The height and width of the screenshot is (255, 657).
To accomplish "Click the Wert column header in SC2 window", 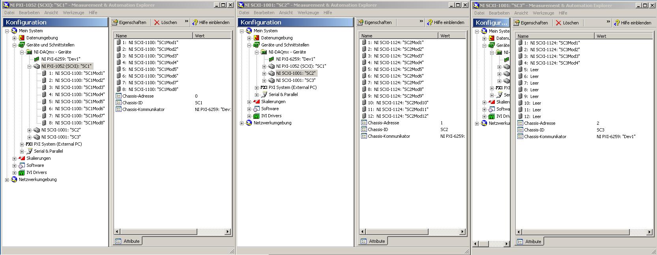I will [x=452, y=35].
